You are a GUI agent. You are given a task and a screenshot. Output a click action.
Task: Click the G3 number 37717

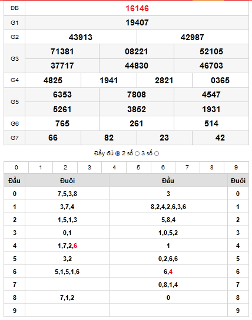tap(62, 66)
